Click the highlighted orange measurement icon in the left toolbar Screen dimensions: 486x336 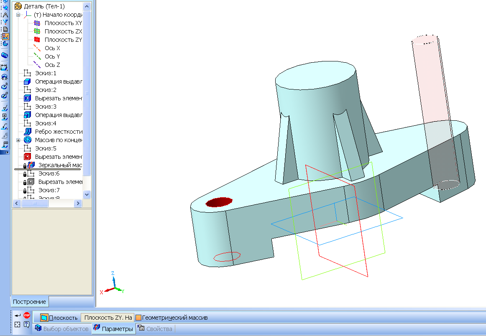5,36
